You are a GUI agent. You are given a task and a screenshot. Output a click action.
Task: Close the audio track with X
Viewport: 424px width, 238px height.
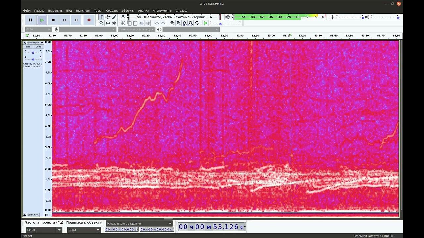pyautogui.click(x=25, y=43)
